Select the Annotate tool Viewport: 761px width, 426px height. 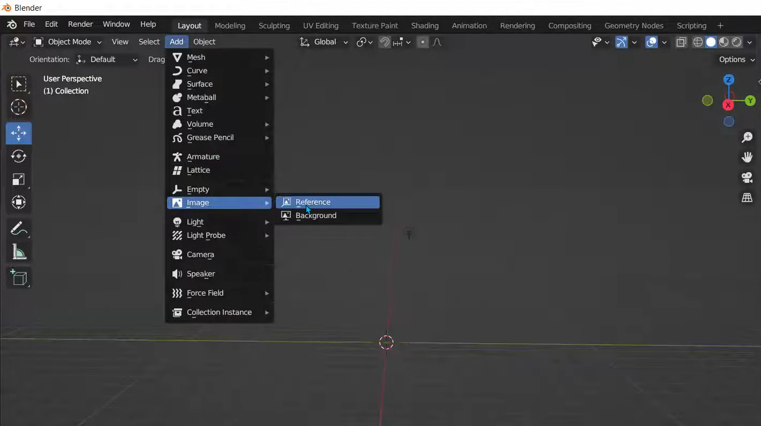tap(19, 228)
